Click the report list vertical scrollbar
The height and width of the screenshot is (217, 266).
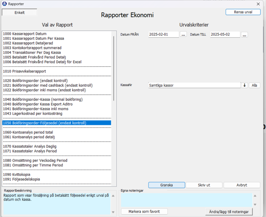coord(113,68)
